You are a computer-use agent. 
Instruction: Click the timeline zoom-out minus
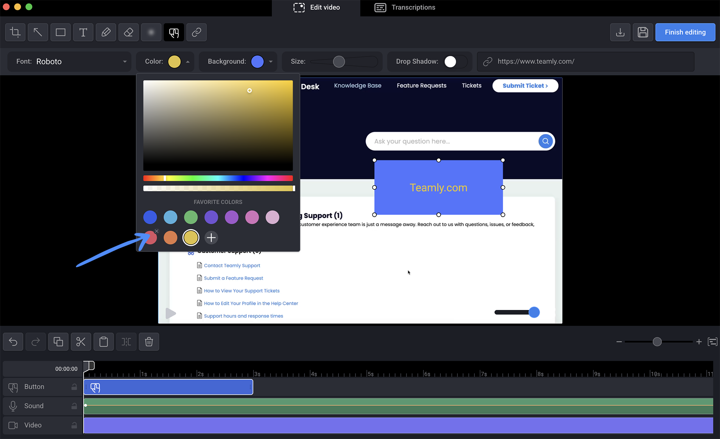pyautogui.click(x=619, y=342)
